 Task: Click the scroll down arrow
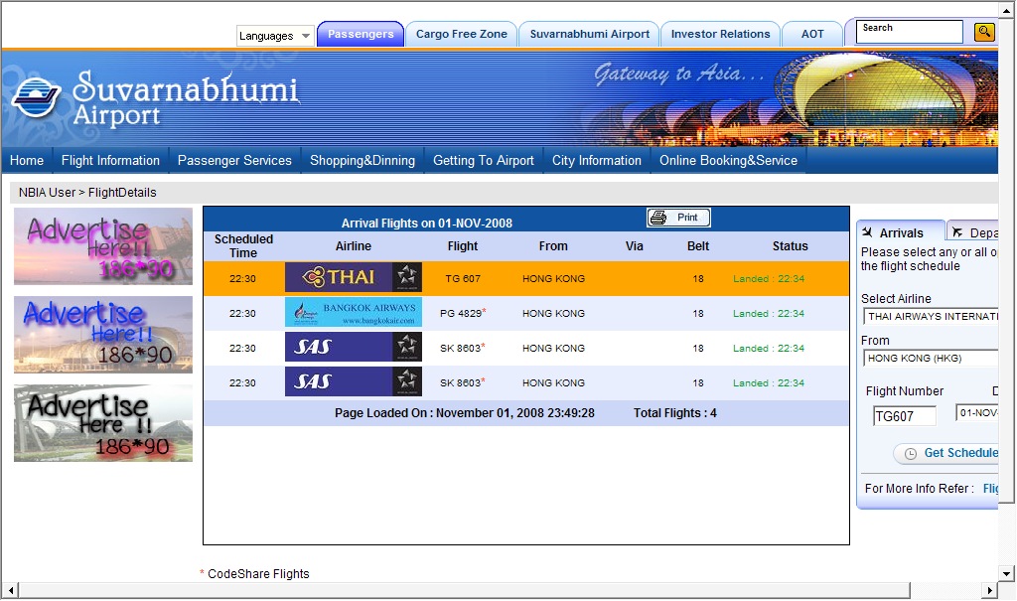1007,574
